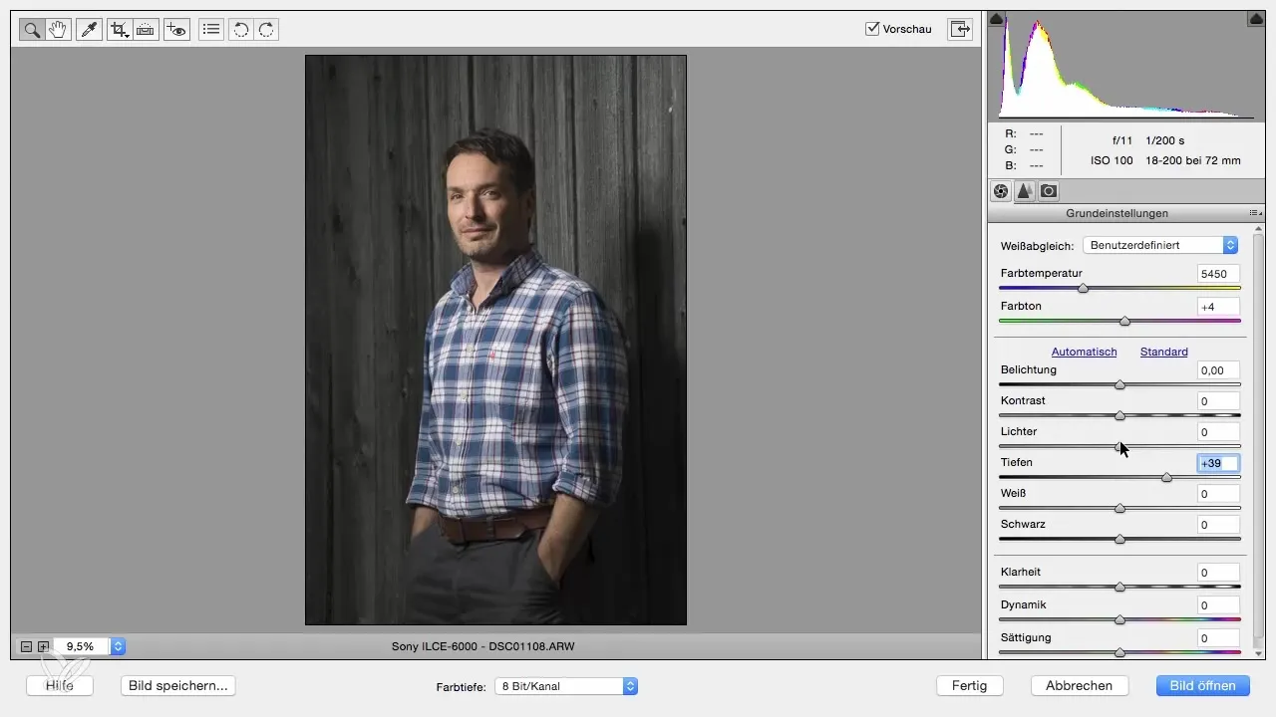Toggle shadow clipping warning in histogram
Image resolution: width=1276 pixels, height=717 pixels.
point(998,19)
